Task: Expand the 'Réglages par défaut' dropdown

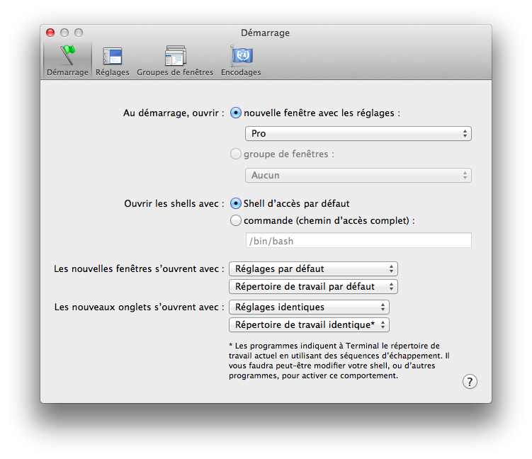Action: pyautogui.click(x=313, y=268)
